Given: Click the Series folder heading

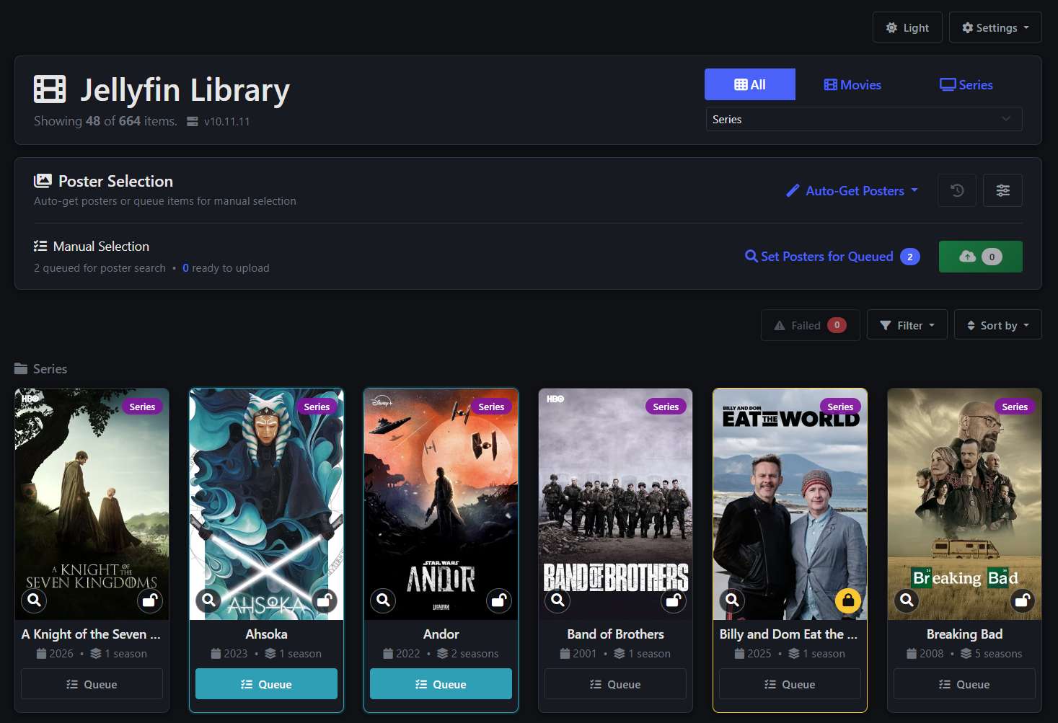Looking at the screenshot, I should pyautogui.click(x=41, y=368).
